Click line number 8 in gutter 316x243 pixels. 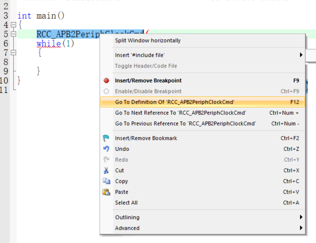(x=6, y=62)
